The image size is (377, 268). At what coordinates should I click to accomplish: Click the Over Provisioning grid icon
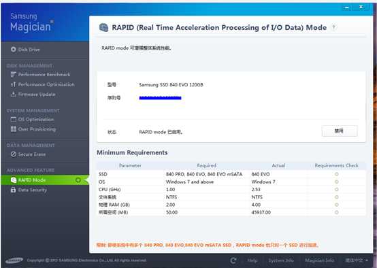pyautogui.click(x=14, y=129)
